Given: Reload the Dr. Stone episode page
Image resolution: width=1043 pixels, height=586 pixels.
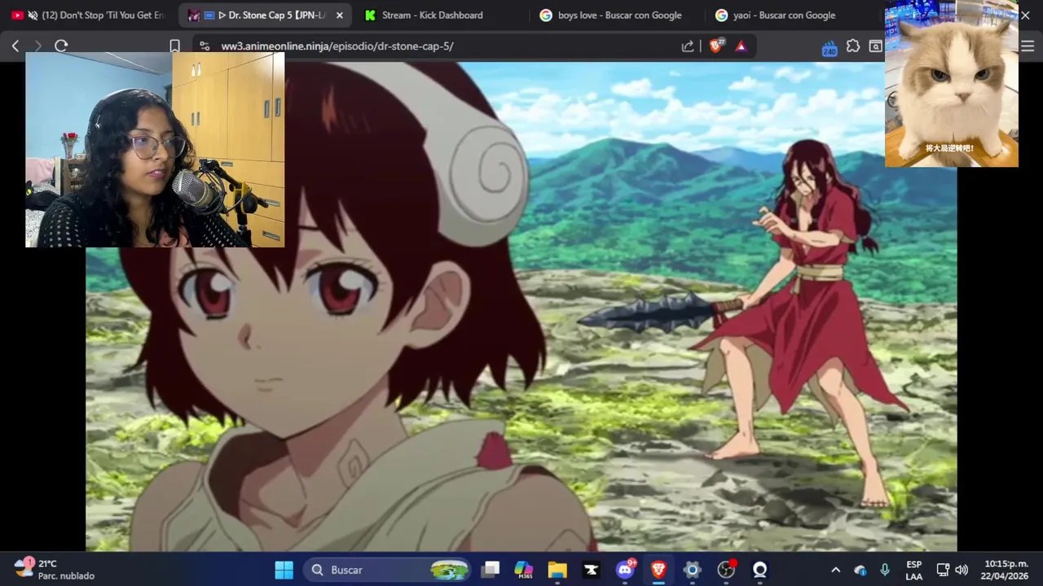Looking at the screenshot, I should click(x=61, y=46).
